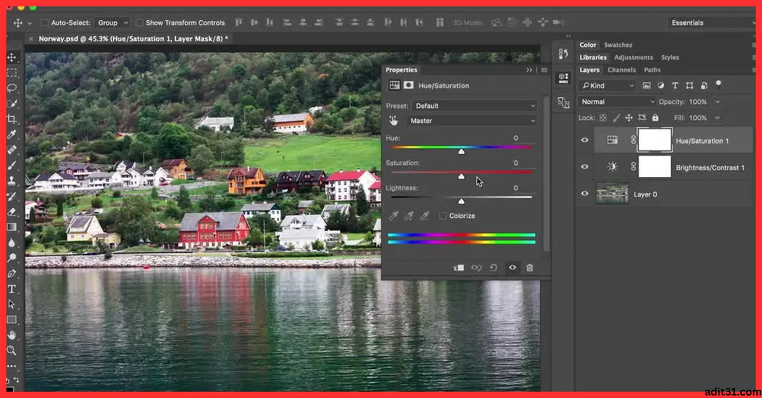Hide the Brightness/Contrast 1 layer

click(x=584, y=167)
